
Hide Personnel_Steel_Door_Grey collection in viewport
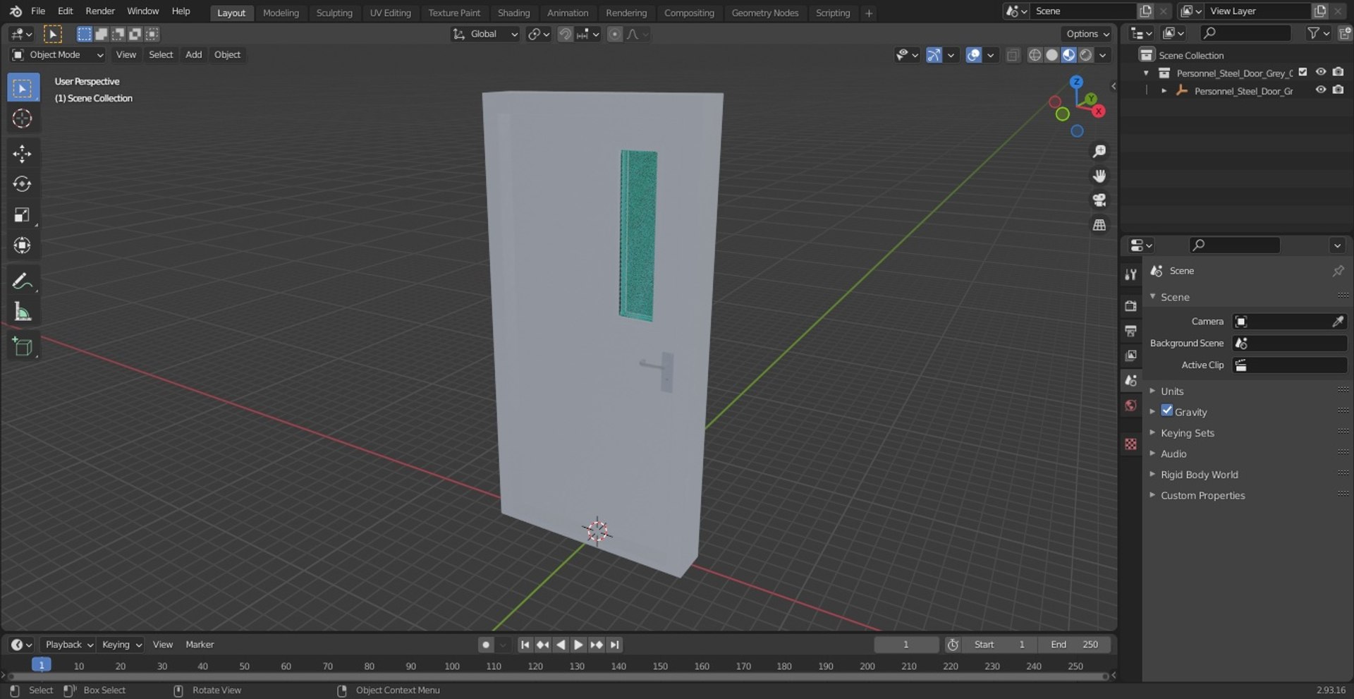click(x=1321, y=72)
